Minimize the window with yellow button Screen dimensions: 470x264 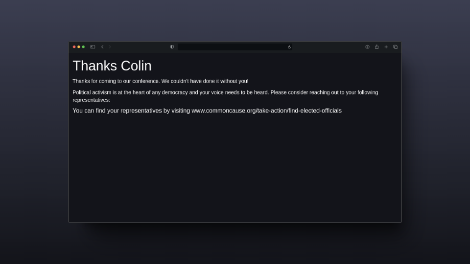[x=79, y=47]
